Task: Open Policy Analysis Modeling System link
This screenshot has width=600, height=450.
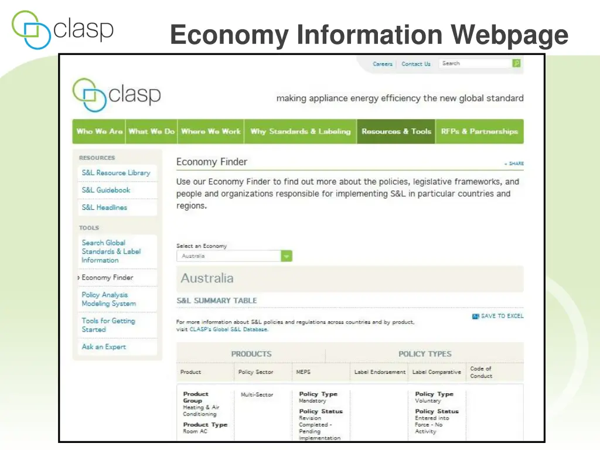Action: (108, 299)
